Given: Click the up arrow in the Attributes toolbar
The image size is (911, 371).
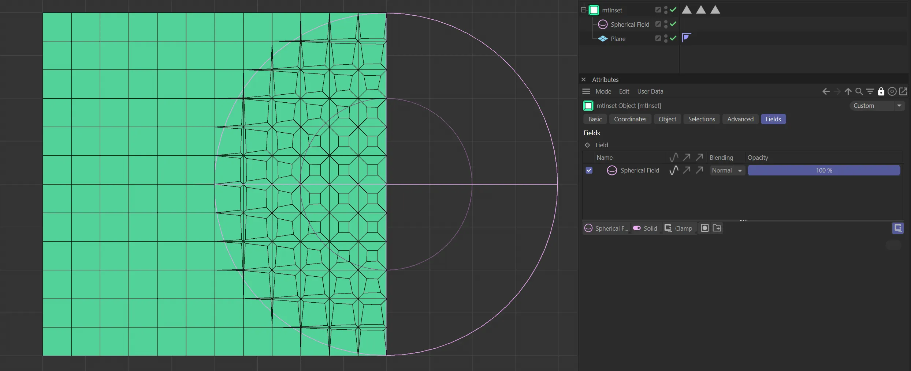Looking at the screenshot, I should 848,91.
